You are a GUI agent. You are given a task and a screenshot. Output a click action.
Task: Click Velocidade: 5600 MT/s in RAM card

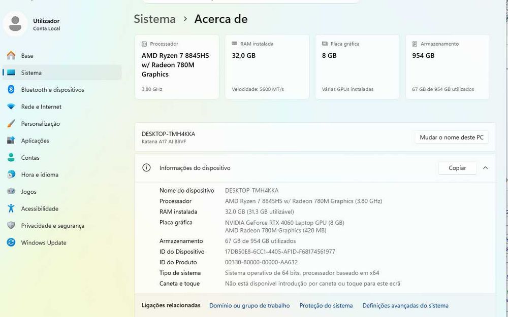point(258,89)
